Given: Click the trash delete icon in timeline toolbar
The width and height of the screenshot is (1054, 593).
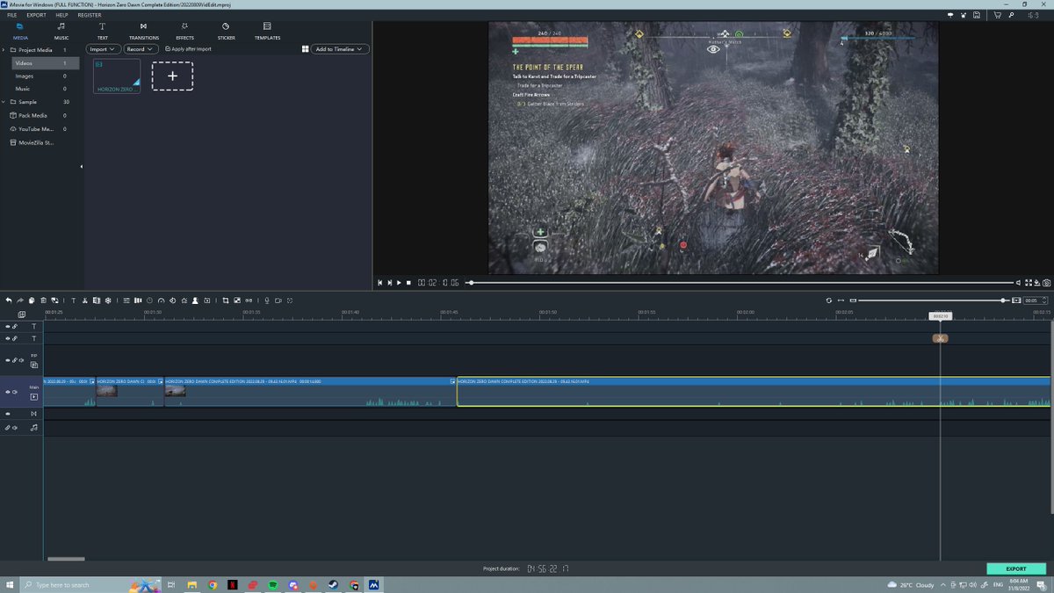Looking at the screenshot, I should (43, 300).
